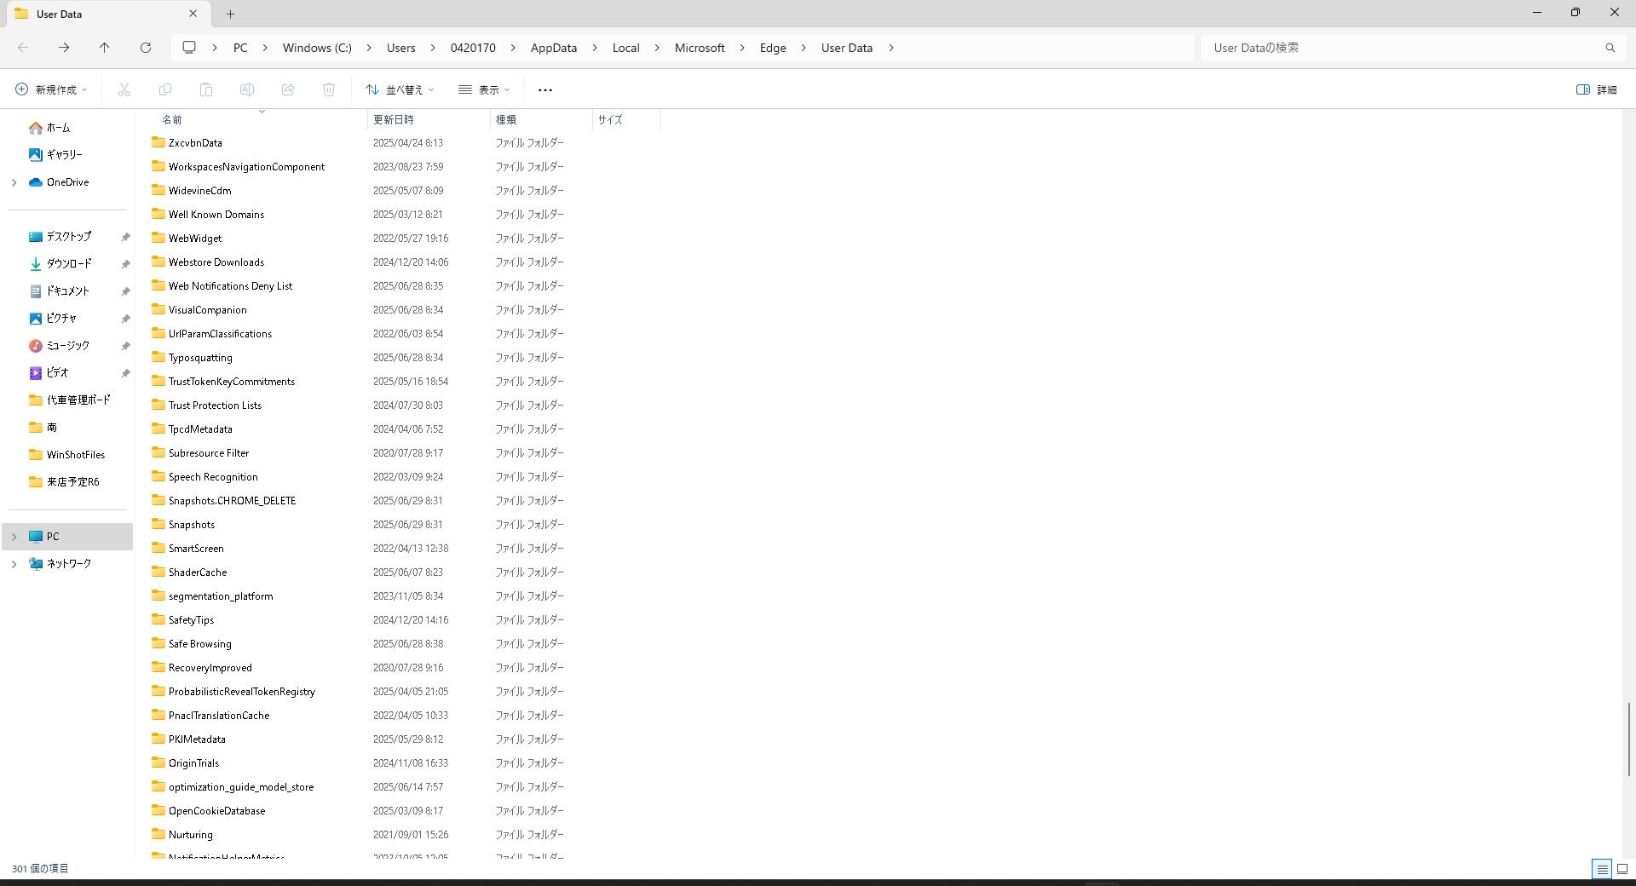Click the search magnifier icon
Image resolution: width=1636 pixels, height=886 pixels.
point(1610,48)
